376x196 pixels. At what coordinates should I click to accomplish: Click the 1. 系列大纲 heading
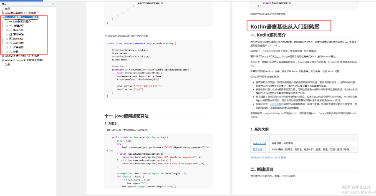click(260, 129)
